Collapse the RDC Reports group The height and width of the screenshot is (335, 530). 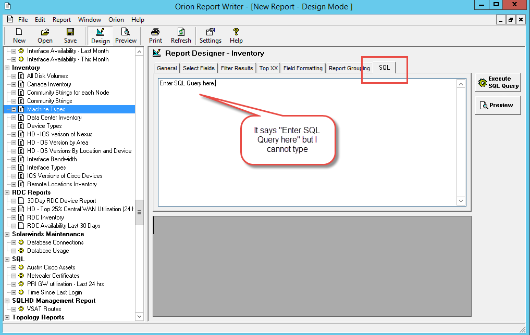pyautogui.click(x=7, y=192)
